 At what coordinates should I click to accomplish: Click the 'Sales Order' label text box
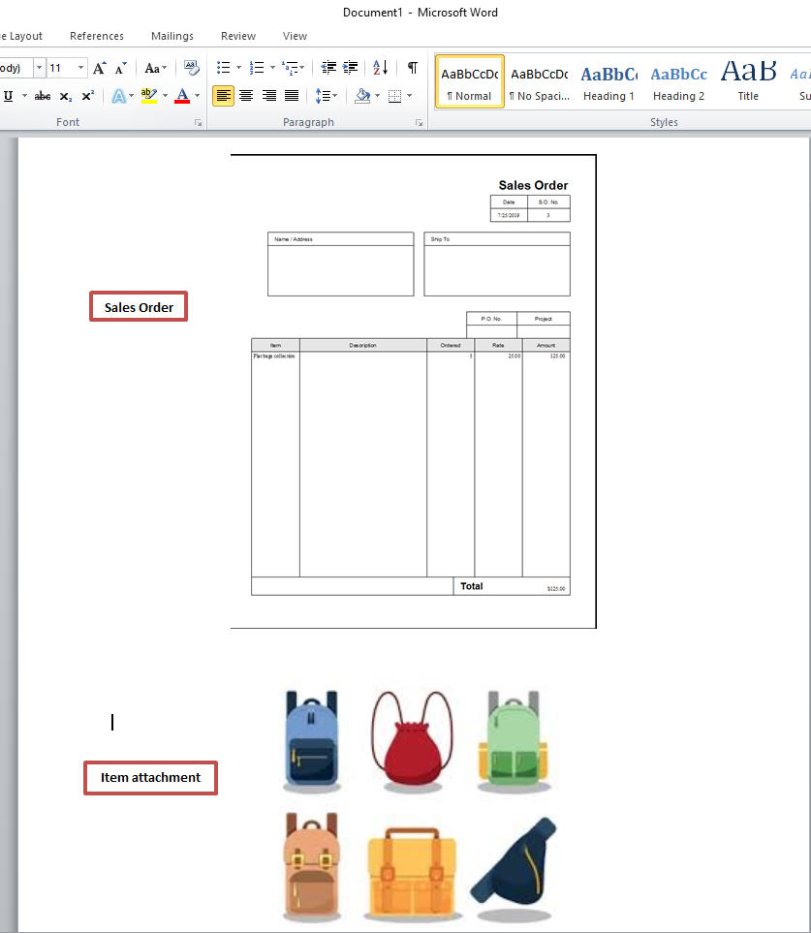tap(139, 307)
